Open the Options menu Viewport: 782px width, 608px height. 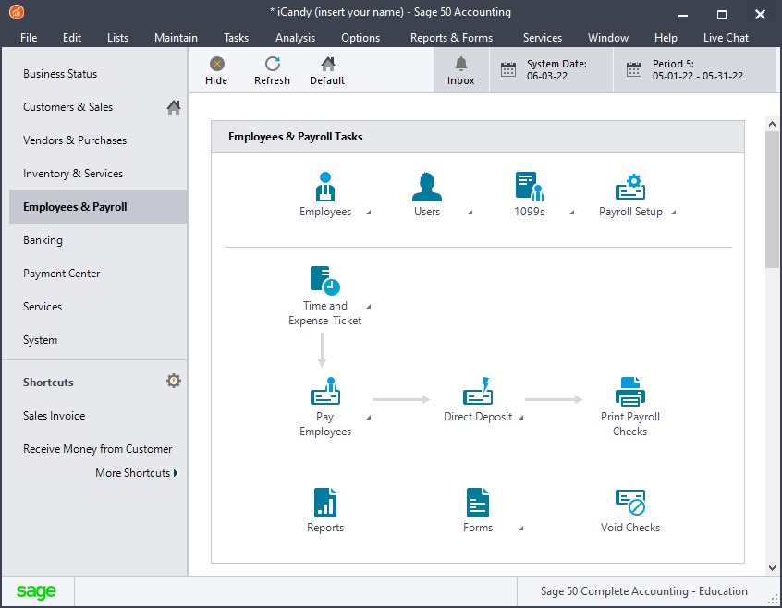[360, 38]
